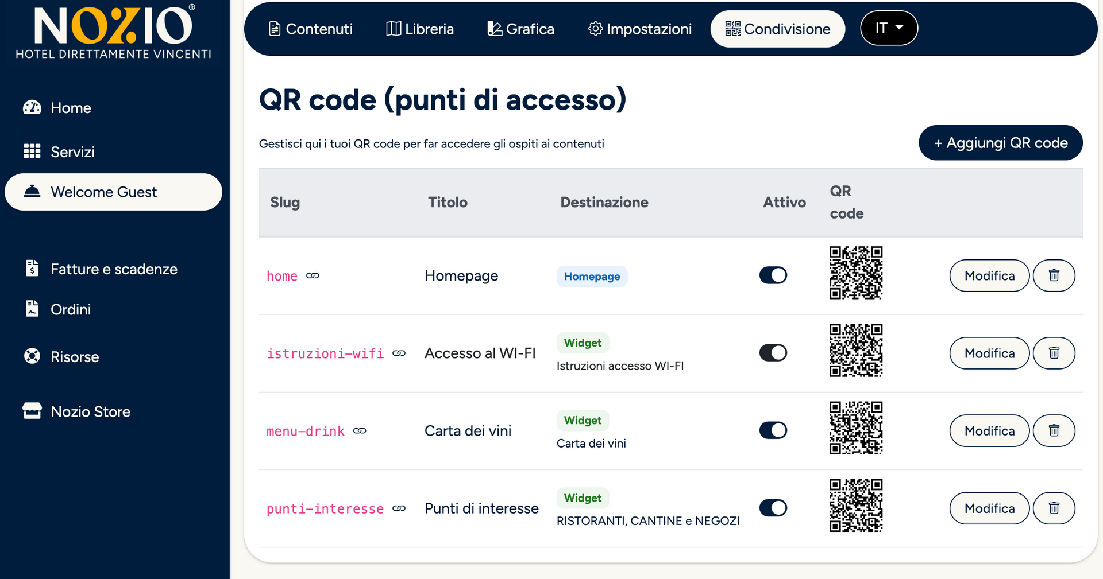Click the Aggiungi QR code button

pyautogui.click(x=1000, y=143)
